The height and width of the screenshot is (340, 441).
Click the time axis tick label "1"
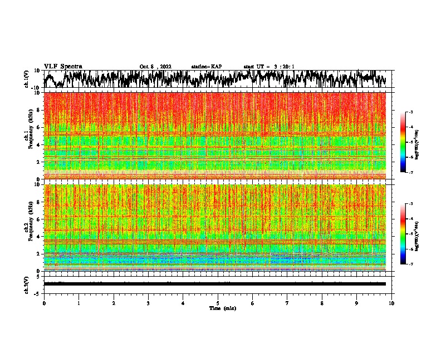(x=79, y=303)
